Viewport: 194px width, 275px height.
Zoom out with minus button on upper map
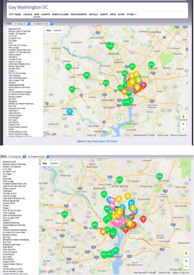[183, 130]
